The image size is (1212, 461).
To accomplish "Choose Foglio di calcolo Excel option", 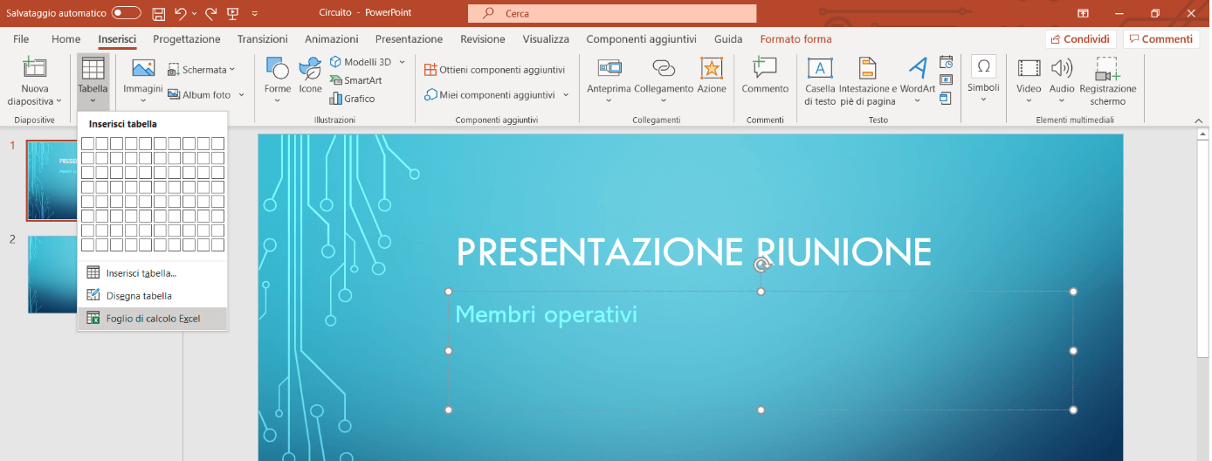I will tap(153, 319).
